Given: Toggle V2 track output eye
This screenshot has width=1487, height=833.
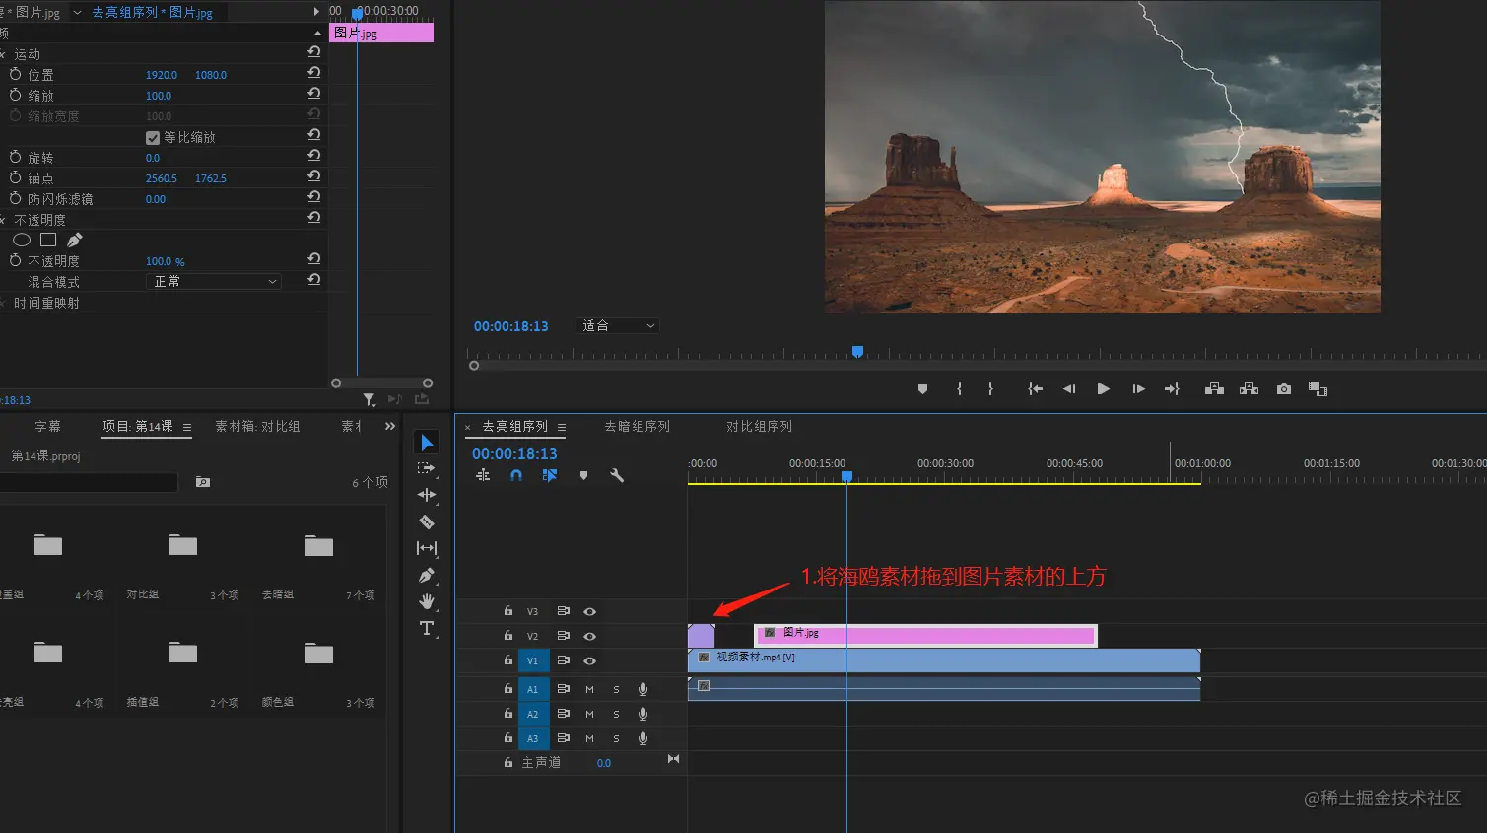Looking at the screenshot, I should (x=589, y=636).
